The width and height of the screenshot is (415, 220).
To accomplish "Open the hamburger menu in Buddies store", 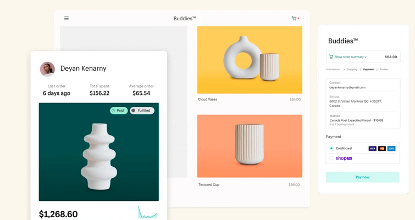I will click(67, 18).
